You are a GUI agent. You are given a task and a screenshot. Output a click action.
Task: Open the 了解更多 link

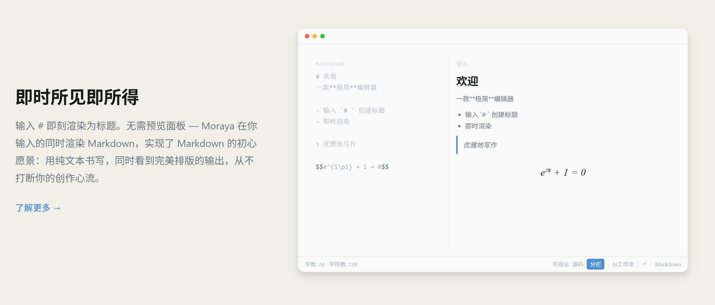[x=38, y=208]
